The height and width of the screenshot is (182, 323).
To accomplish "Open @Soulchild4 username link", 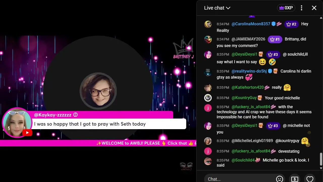I will 243,160.
